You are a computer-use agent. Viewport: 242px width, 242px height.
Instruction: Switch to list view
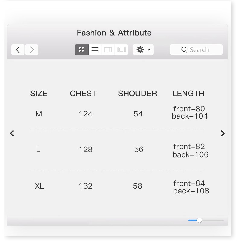[95, 50]
